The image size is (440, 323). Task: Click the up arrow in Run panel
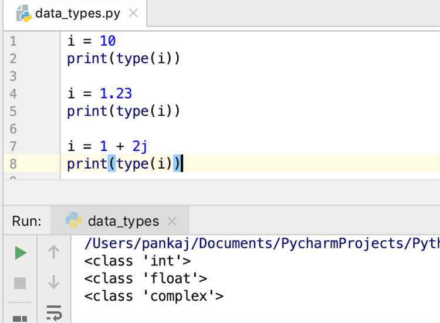[x=54, y=253]
